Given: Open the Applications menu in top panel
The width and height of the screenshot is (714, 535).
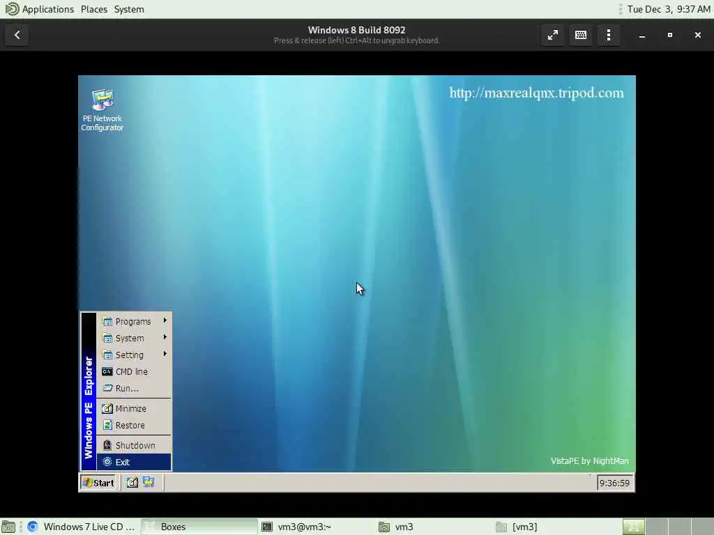Looking at the screenshot, I should tap(48, 9).
